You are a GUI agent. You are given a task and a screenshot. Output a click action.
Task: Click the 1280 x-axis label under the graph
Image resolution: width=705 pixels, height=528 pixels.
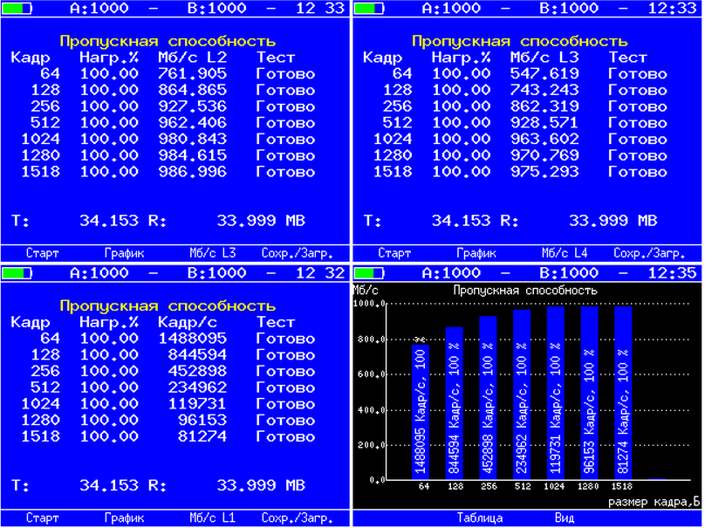pyautogui.click(x=589, y=486)
